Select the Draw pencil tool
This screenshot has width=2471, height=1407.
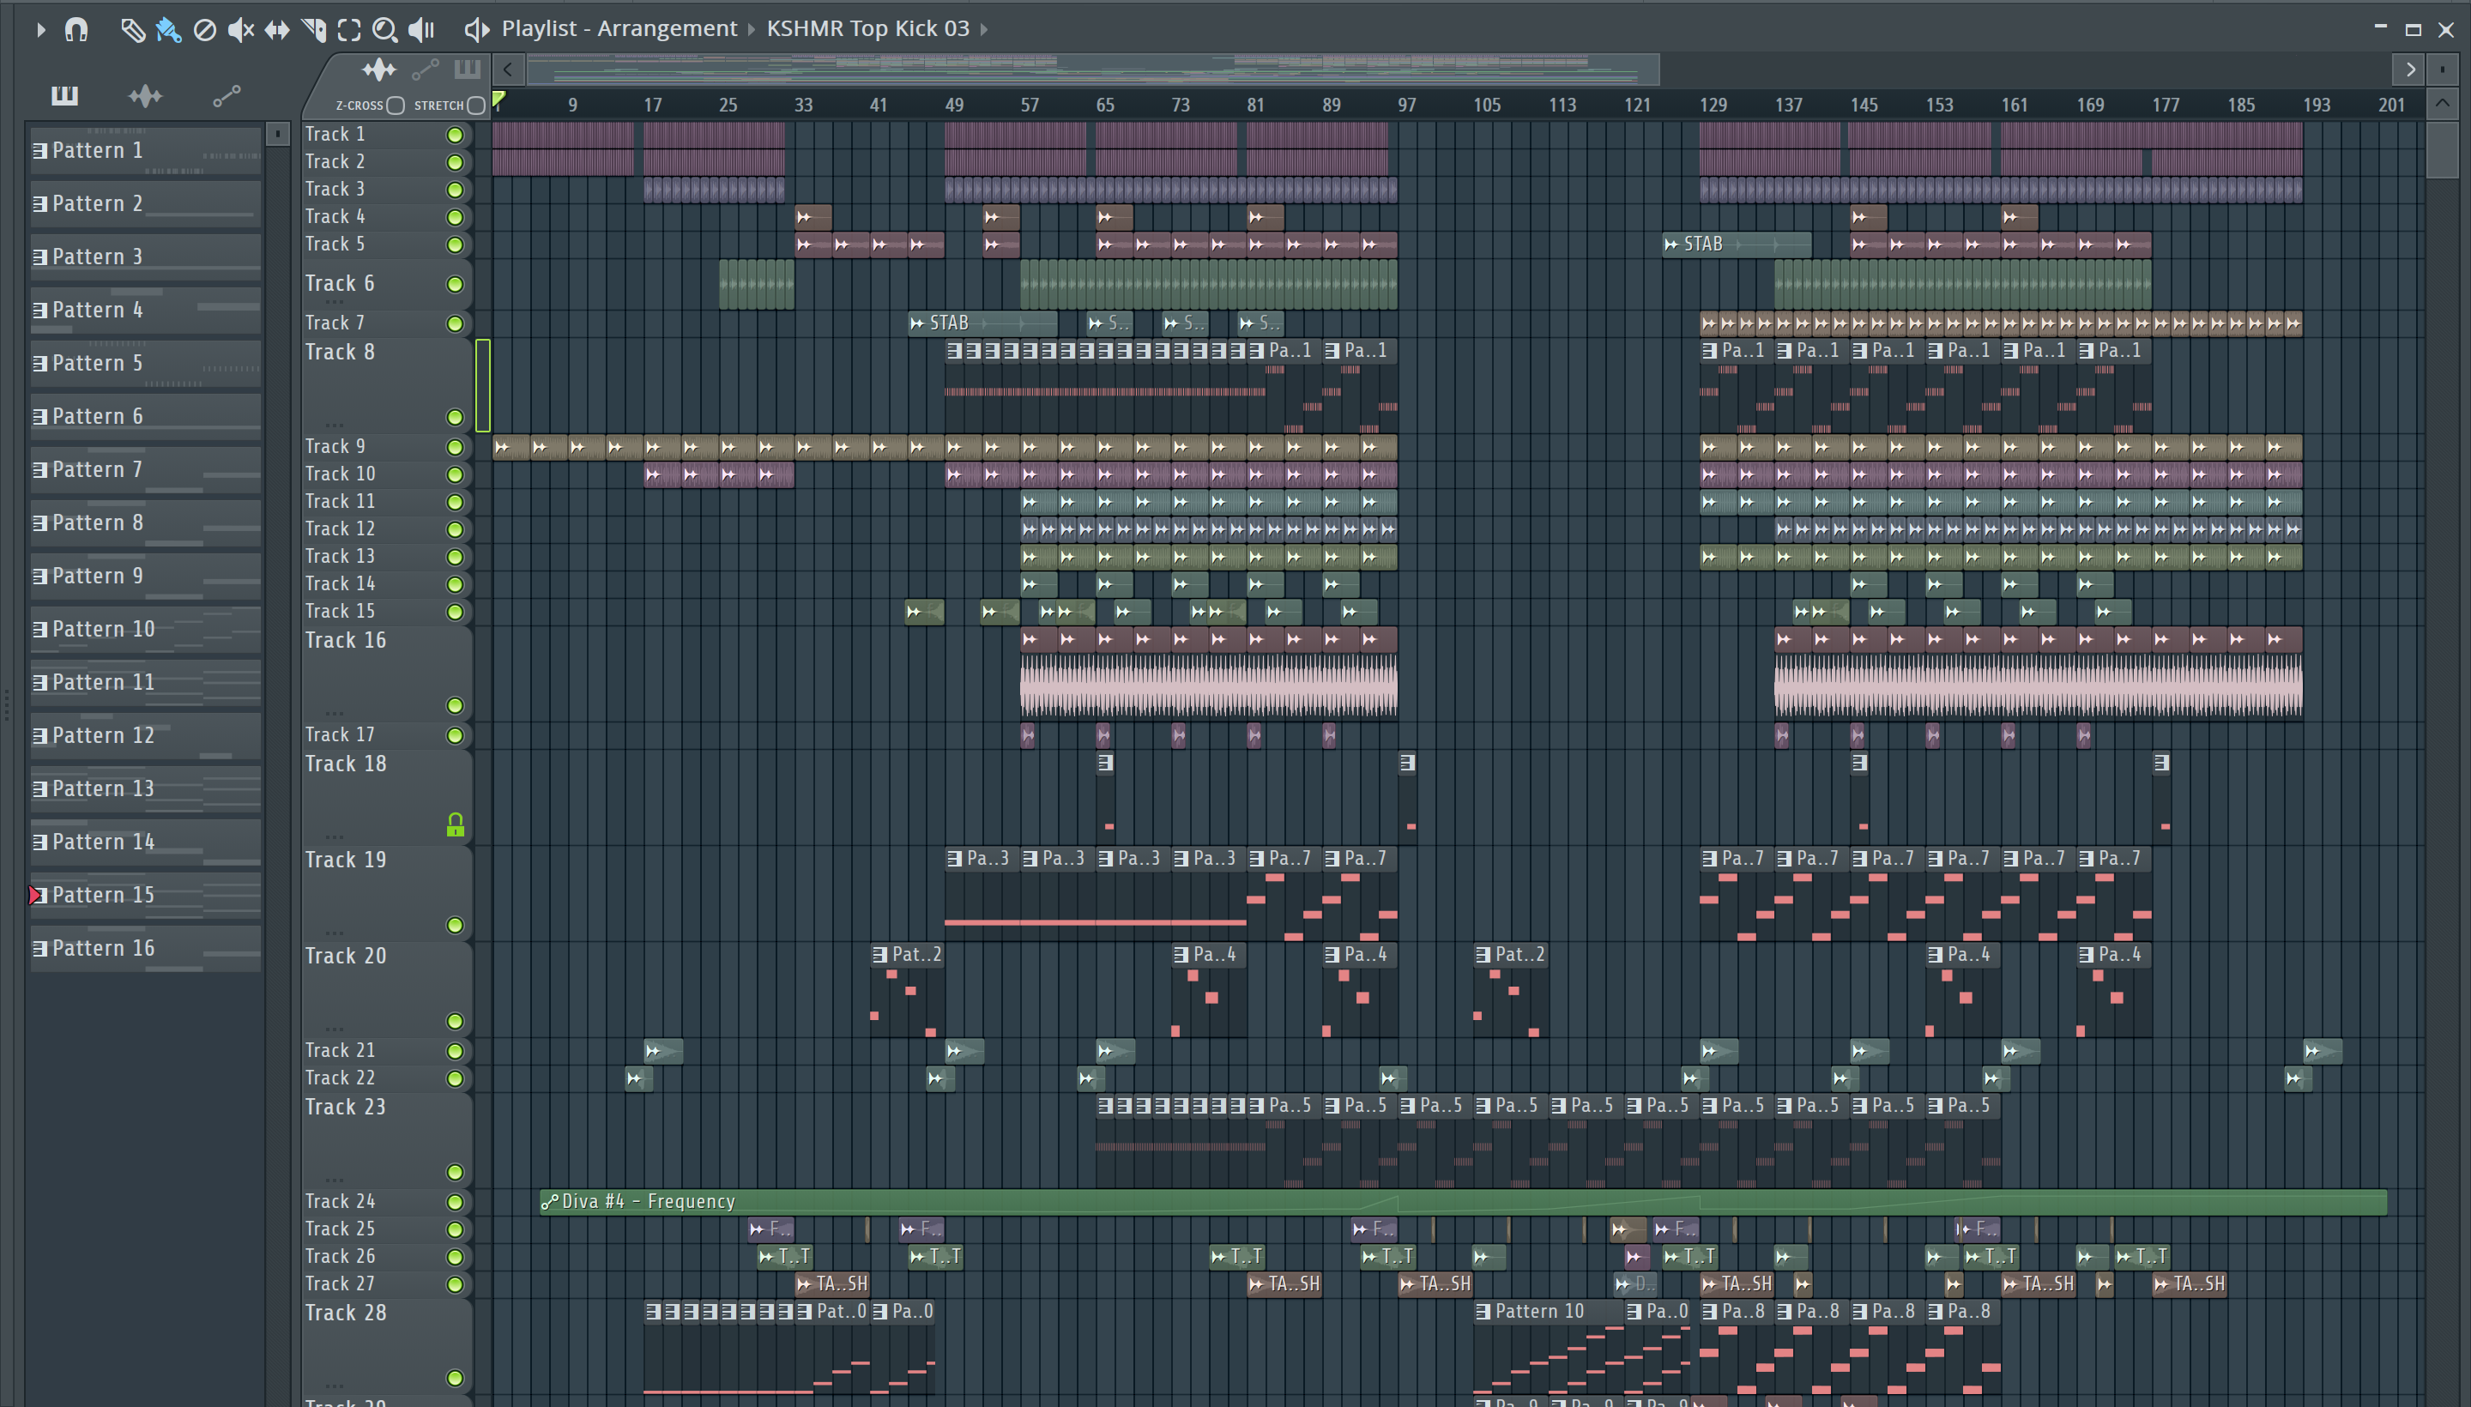click(132, 30)
